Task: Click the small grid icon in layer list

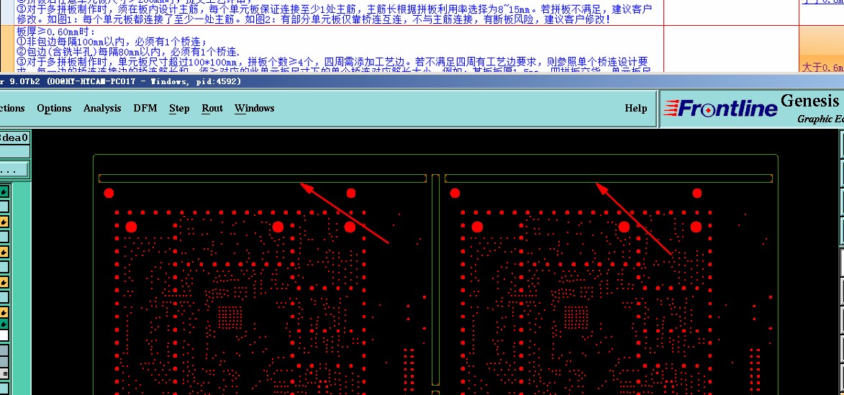Action: pyautogui.click(x=4, y=373)
